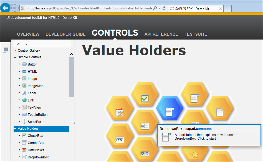Click the DropdownBox icon in the tooltip
The width and height of the screenshot is (263, 162).
click(x=166, y=137)
